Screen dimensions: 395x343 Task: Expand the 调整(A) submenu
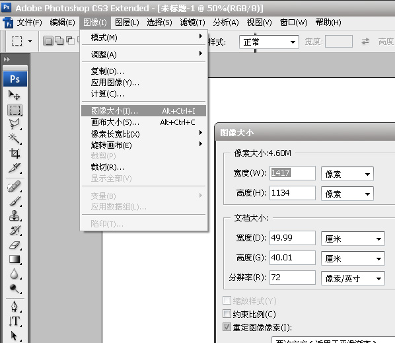pyautogui.click(x=143, y=54)
